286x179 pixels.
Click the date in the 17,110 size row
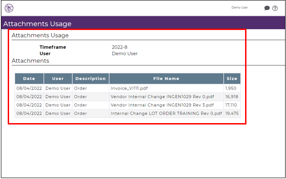[29, 105]
